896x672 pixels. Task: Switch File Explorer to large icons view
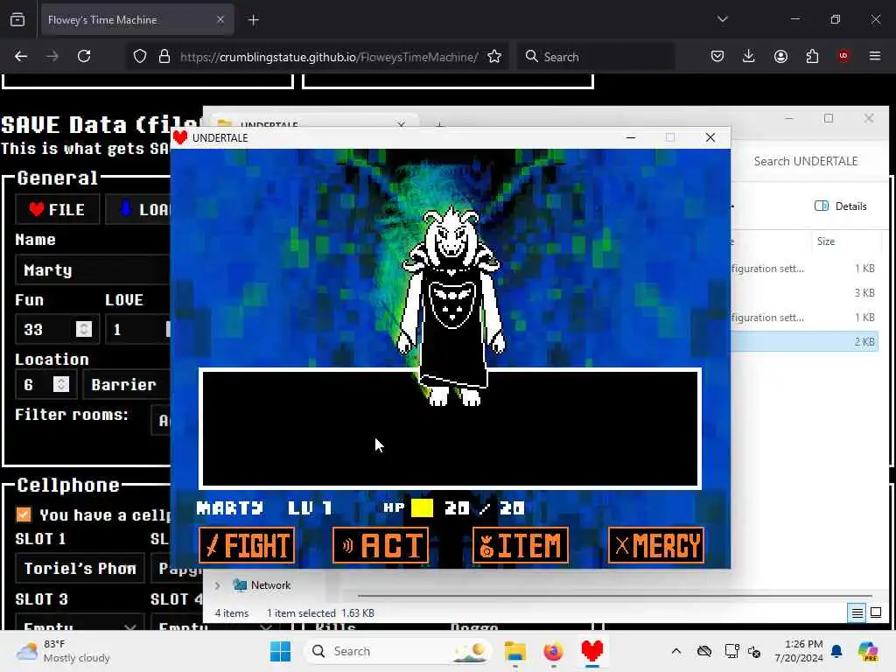(x=876, y=613)
